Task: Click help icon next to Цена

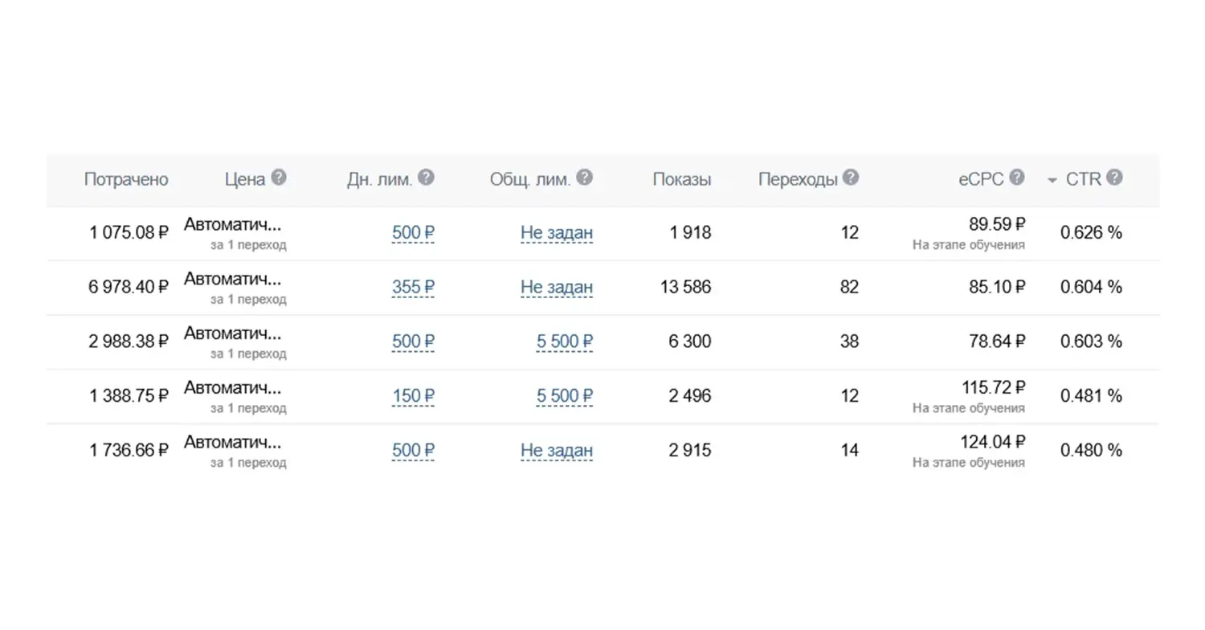Action: click(x=278, y=178)
